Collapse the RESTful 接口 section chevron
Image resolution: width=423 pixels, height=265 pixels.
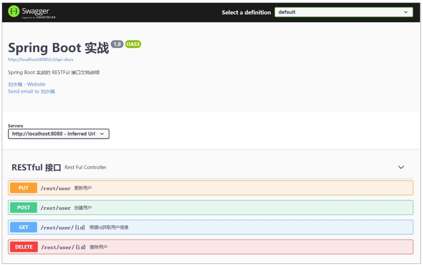tap(401, 167)
